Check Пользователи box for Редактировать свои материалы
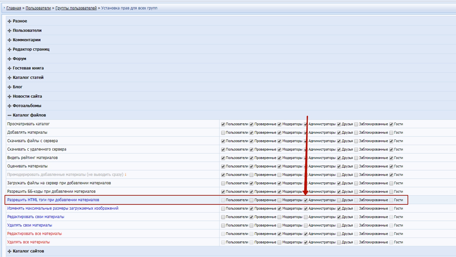 (x=223, y=217)
